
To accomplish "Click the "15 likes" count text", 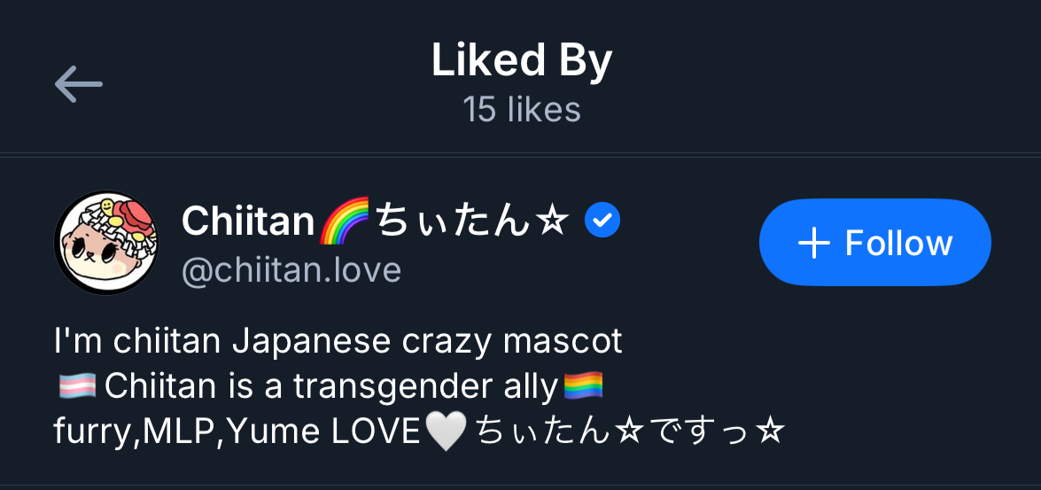I will pyautogui.click(x=521, y=110).
